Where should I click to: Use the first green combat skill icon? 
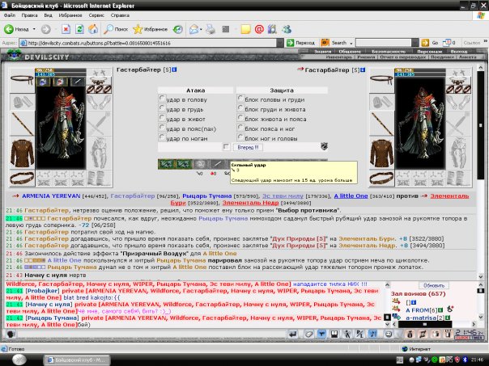pos(166,164)
